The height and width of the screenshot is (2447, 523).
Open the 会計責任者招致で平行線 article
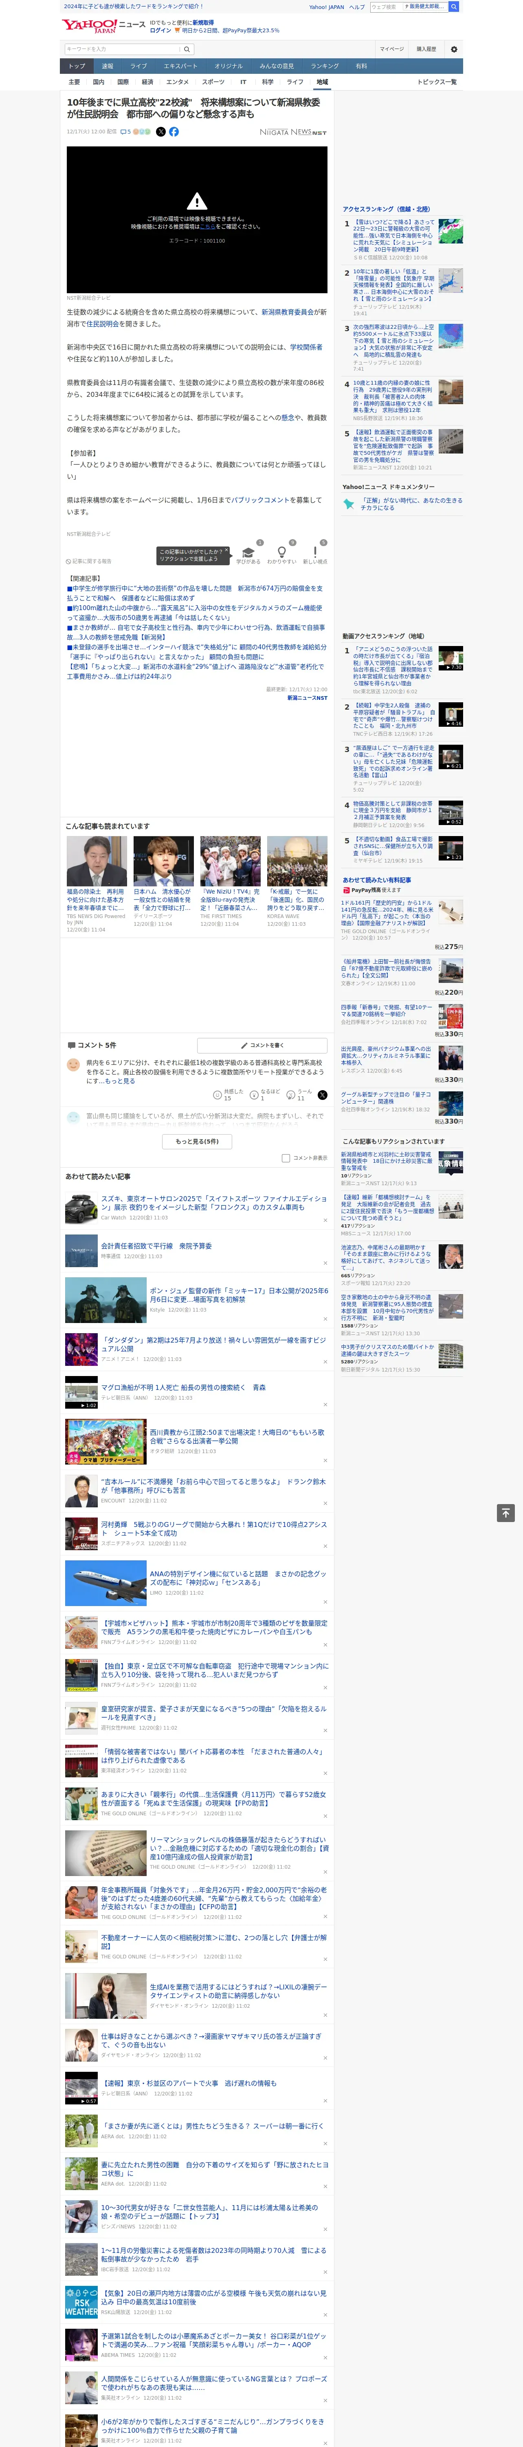pyautogui.click(x=157, y=1246)
